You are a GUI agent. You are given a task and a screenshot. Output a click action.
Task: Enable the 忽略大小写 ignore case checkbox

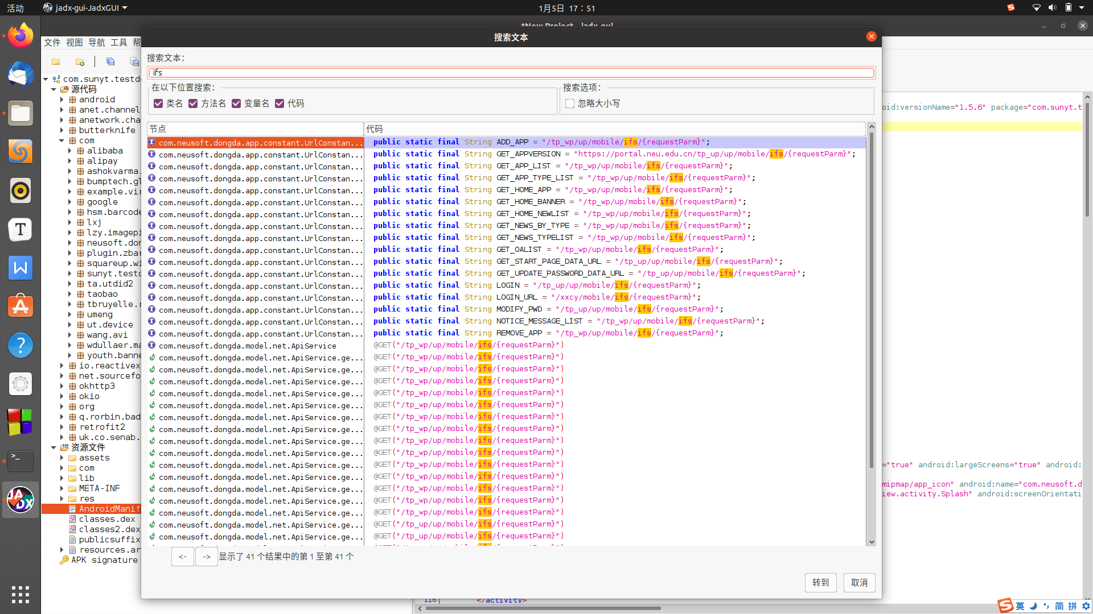[x=570, y=103]
